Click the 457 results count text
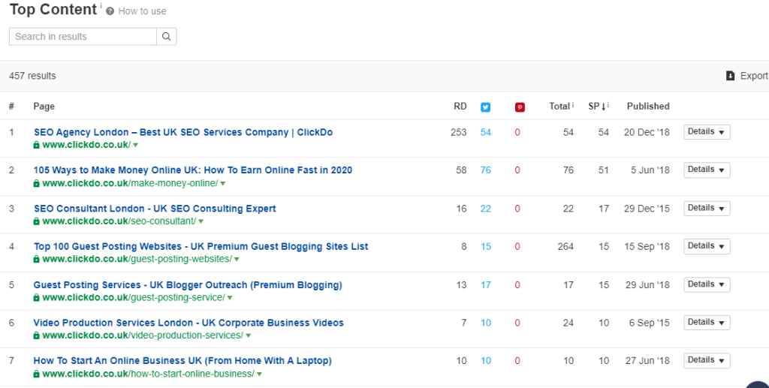The height and width of the screenshot is (388, 769). pyautogui.click(x=32, y=76)
